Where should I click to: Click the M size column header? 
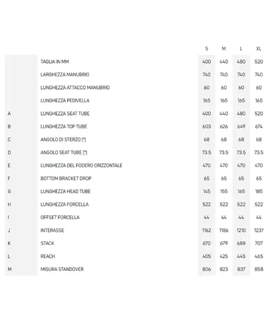click(224, 48)
